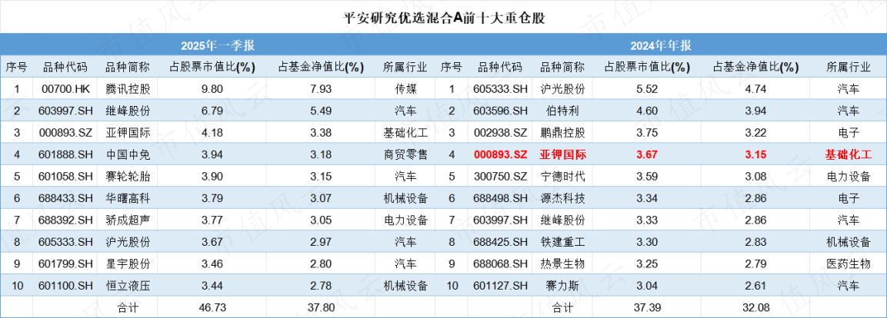Select the 医药生物 industry cell

point(849,263)
